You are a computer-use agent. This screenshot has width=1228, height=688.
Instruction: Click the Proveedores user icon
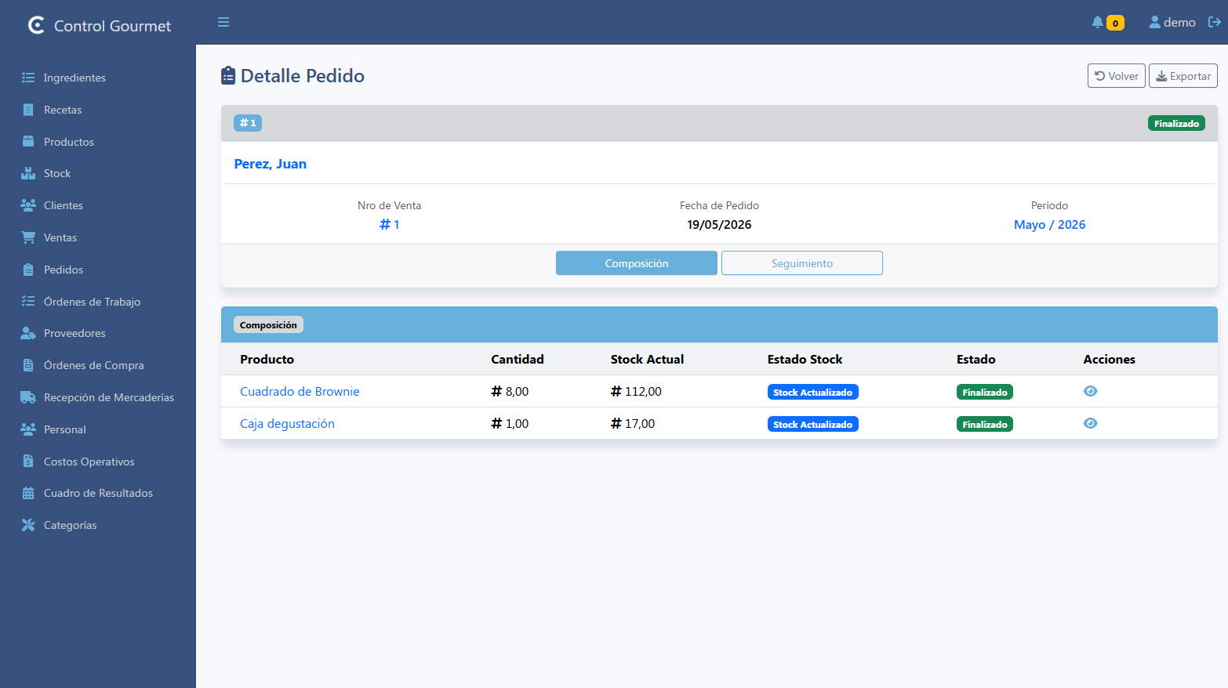[x=28, y=333]
